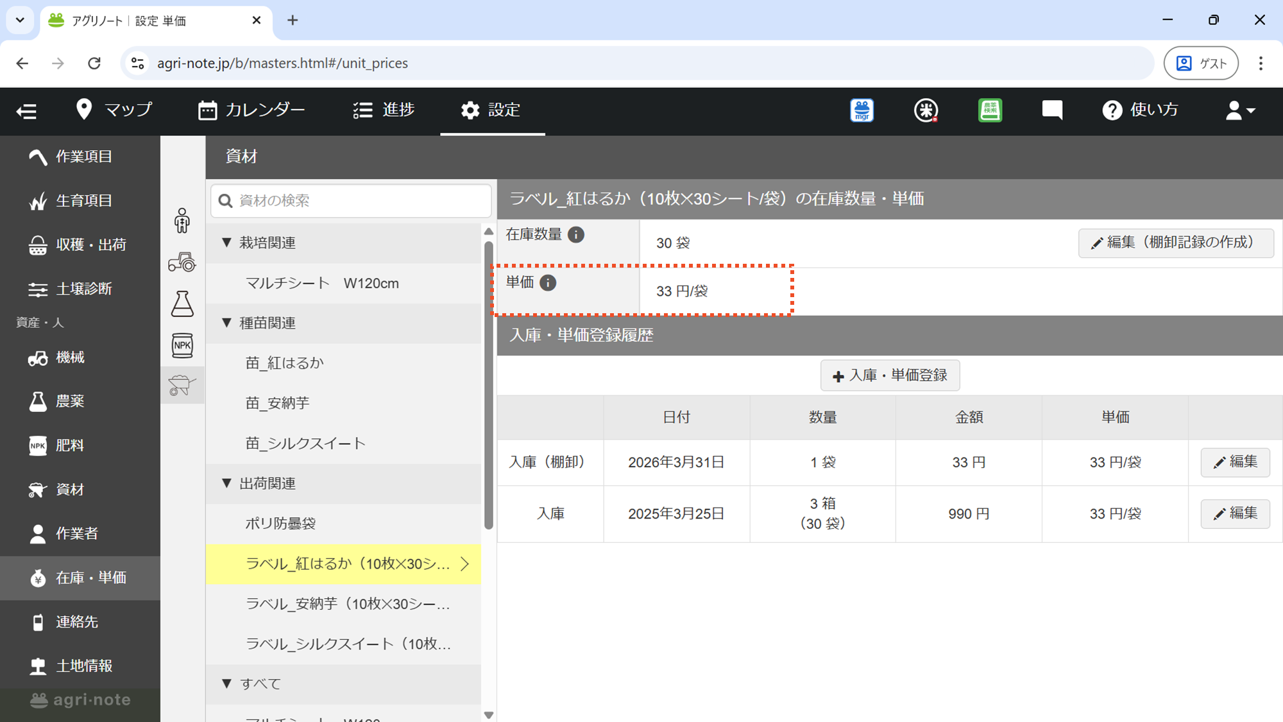
Task: Click the list scroll up arrow
Action: (x=489, y=232)
